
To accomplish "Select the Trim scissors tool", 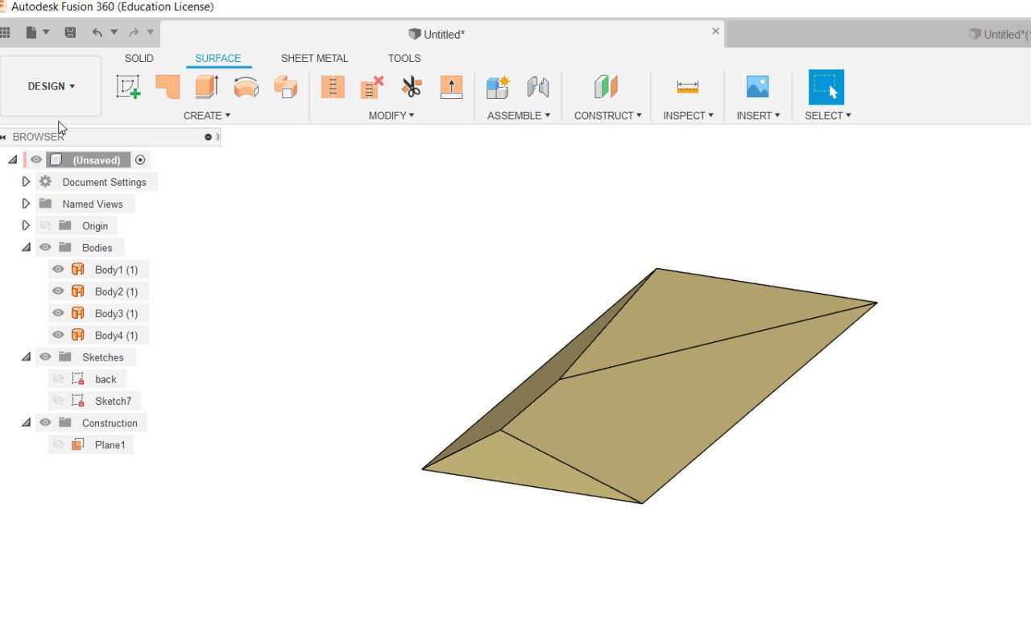I will (412, 87).
